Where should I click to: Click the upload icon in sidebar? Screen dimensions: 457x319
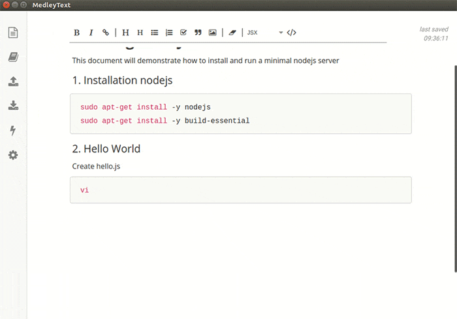click(x=13, y=82)
